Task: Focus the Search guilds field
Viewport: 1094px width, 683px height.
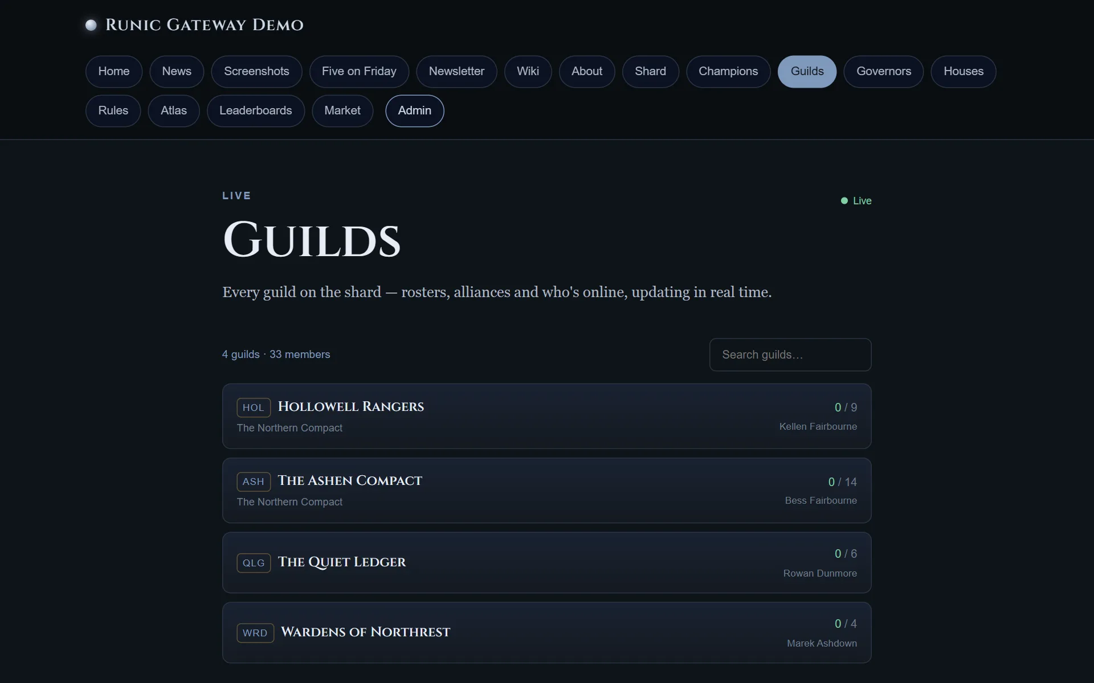Action: tap(790, 355)
